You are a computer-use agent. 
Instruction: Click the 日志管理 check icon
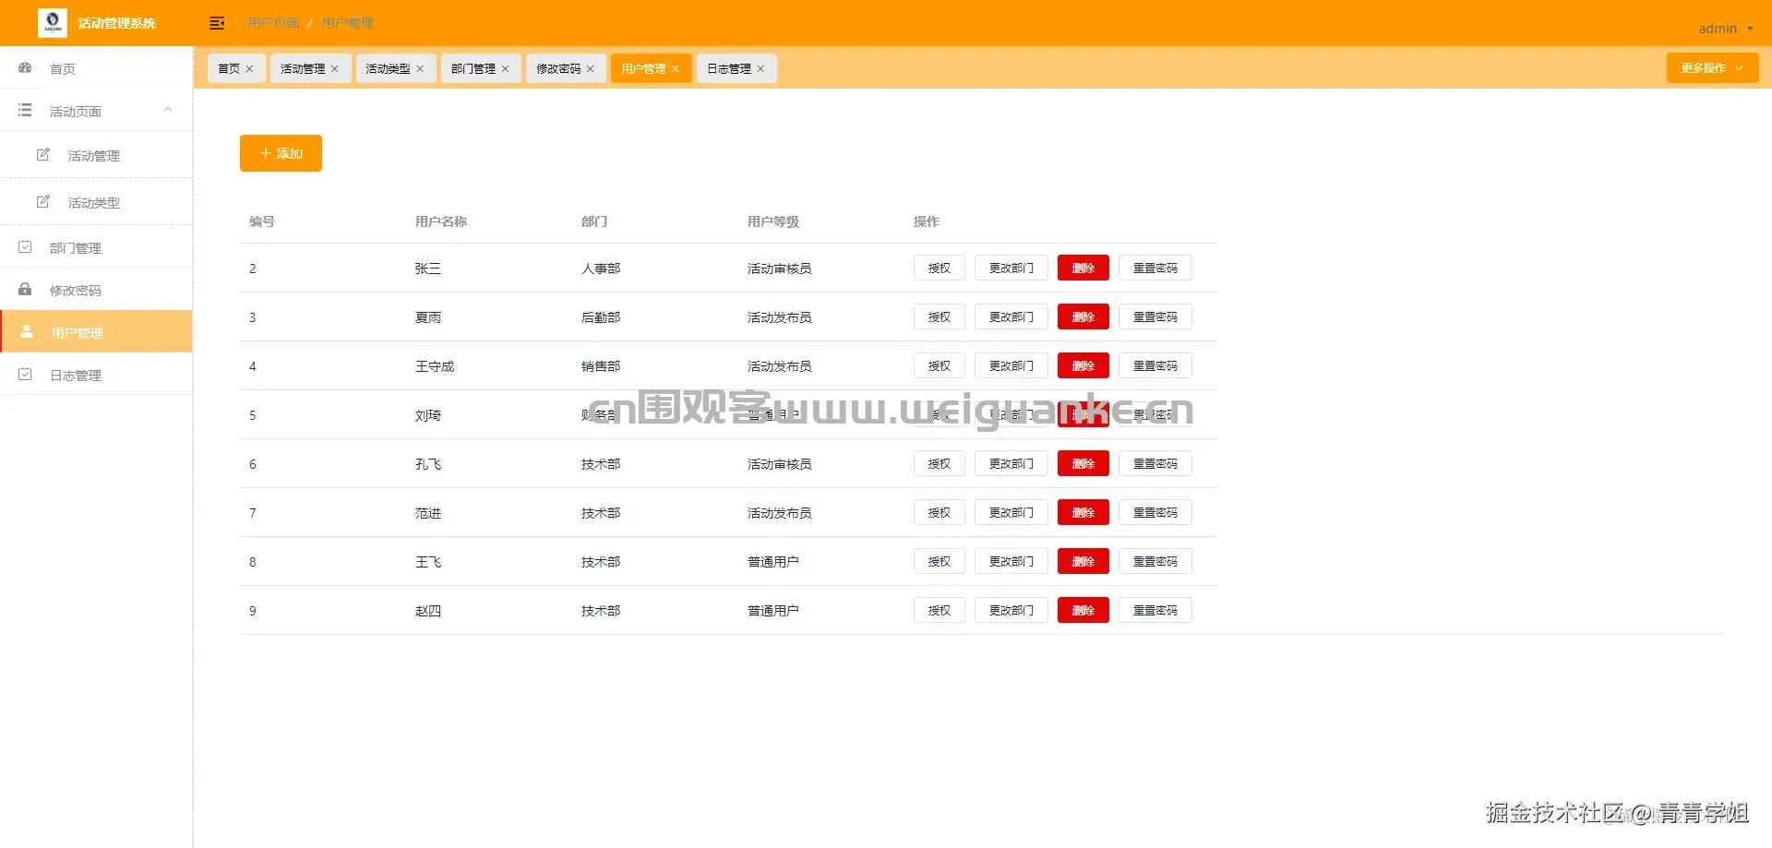pos(25,375)
